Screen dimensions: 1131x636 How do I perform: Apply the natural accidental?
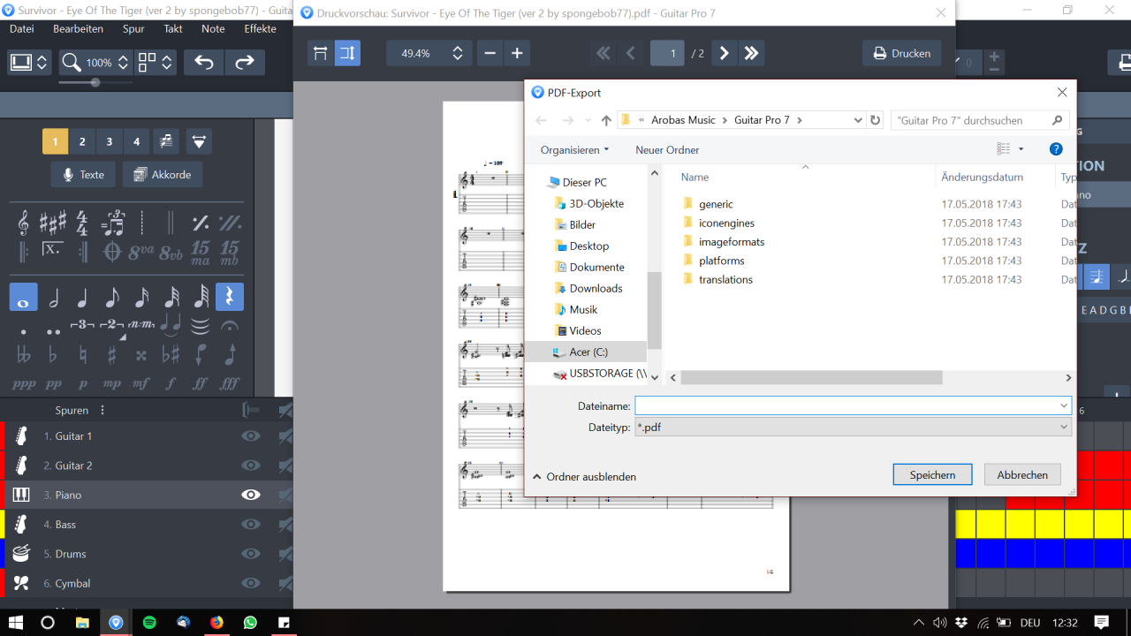[x=82, y=355]
